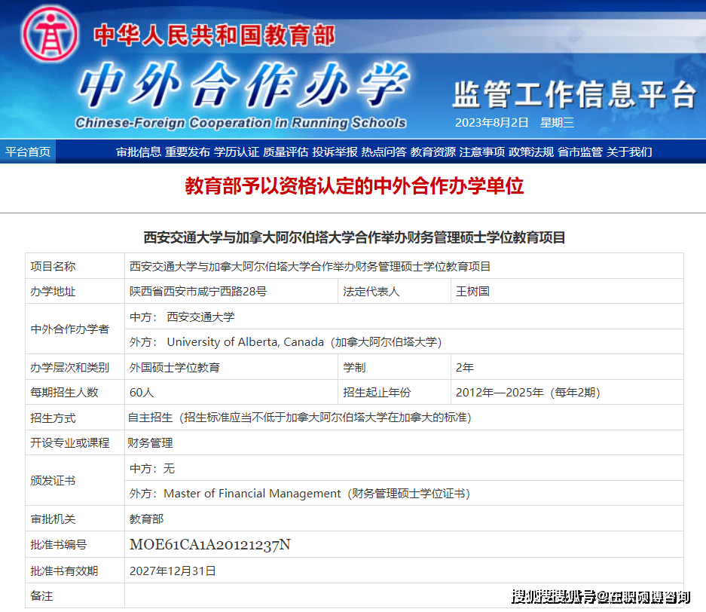Click the 审批机关 label cell
The width and height of the screenshot is (706, 612).
(x=75, y=519)
